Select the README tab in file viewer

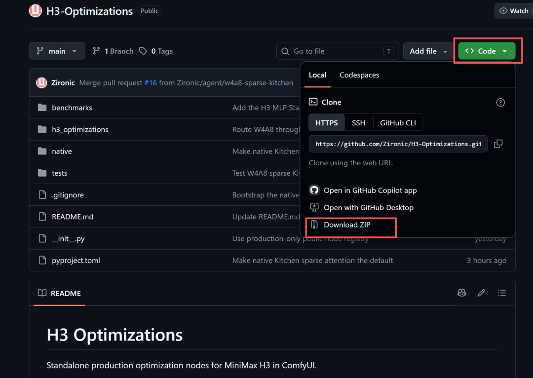(x=59, y=293)
